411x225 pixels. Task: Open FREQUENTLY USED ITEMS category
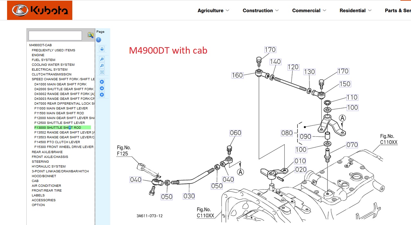(53, 50)
